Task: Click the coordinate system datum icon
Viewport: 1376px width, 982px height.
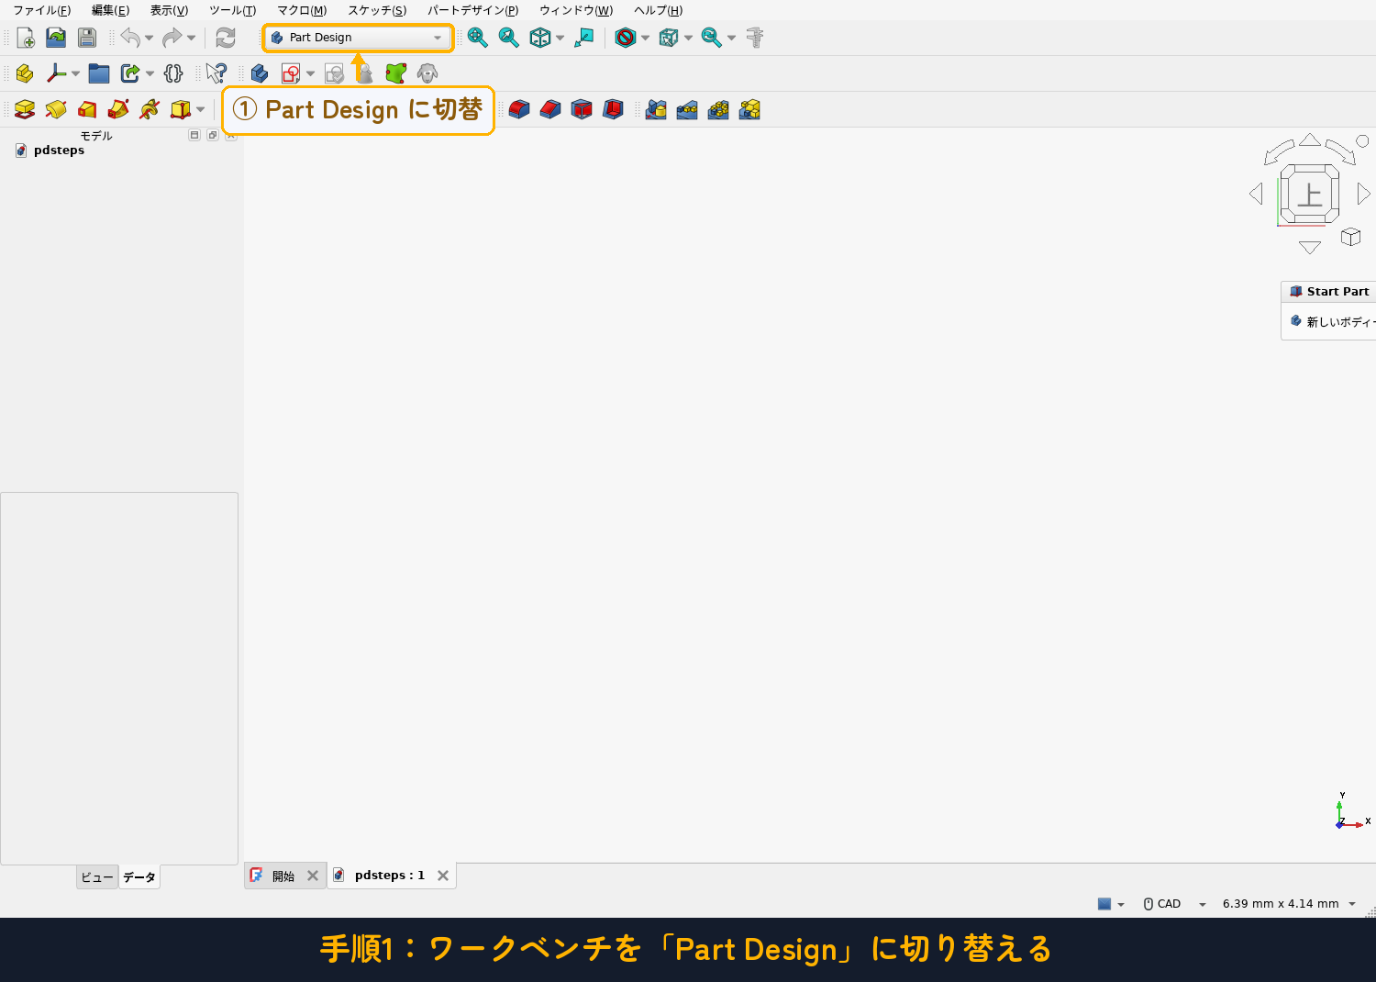Action: [56, 73]
